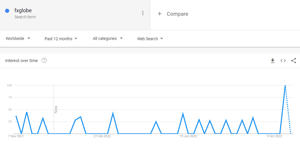
Task: Open the embed code icon
Action: [283, 61]
